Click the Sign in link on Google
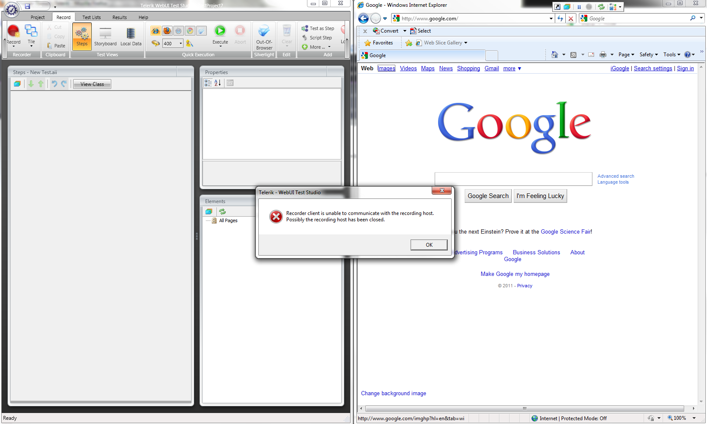The height and width of the screenshot is (424, 707). (x=685, y=69)
